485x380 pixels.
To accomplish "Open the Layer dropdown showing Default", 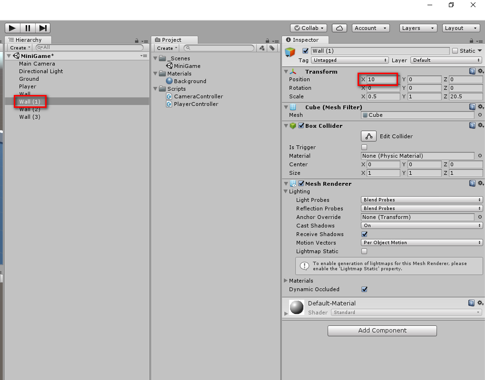I will coord(446,60).
